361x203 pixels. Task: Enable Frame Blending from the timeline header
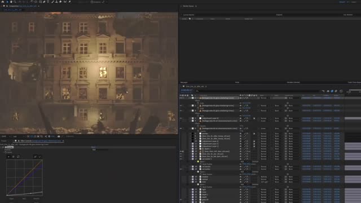pos(332,91)
